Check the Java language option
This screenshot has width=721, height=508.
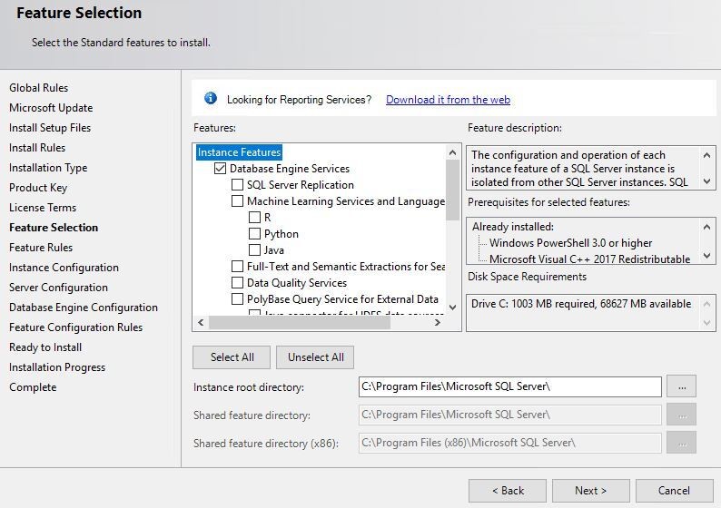pos(254,249)
